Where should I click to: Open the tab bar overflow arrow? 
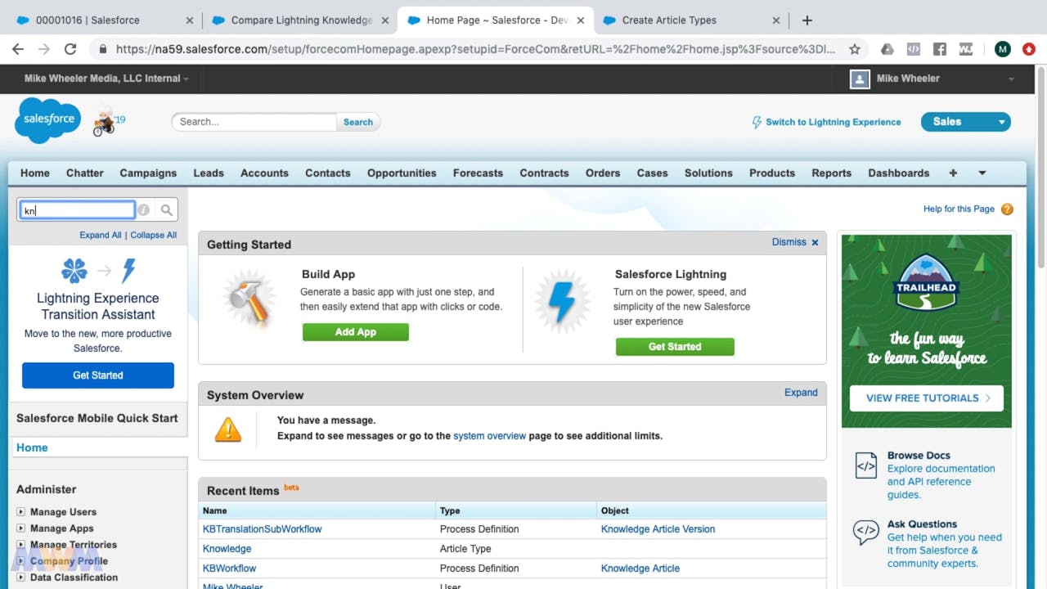click(x=982, y=173)
